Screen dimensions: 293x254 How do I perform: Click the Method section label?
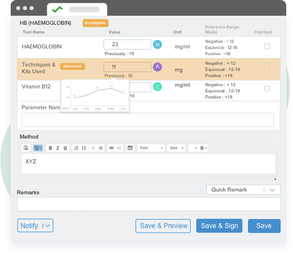click(x=29, y=137)
